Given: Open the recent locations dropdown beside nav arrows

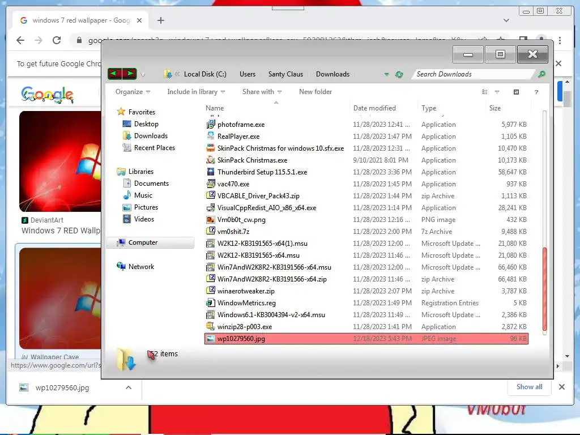Looking at the screenshot, I should [143, 75].
